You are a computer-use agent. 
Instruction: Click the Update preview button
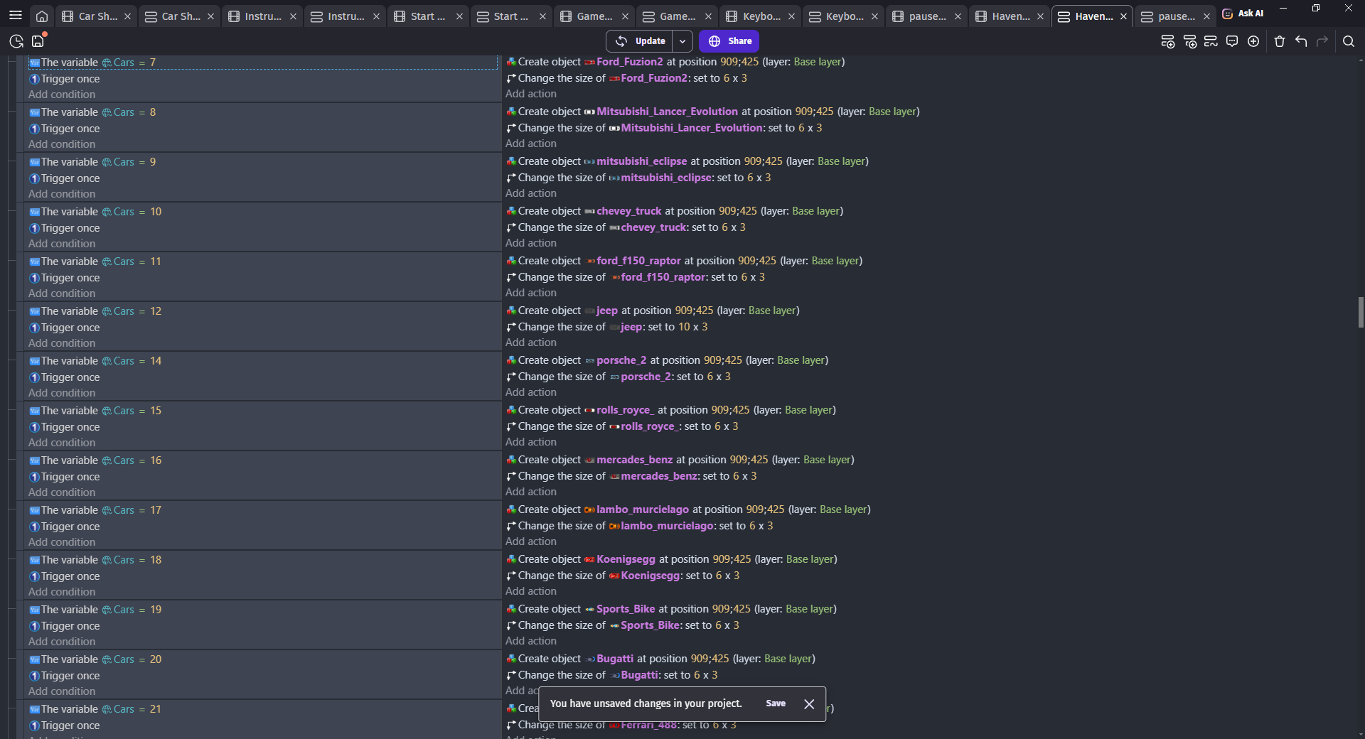click(641, 41)
